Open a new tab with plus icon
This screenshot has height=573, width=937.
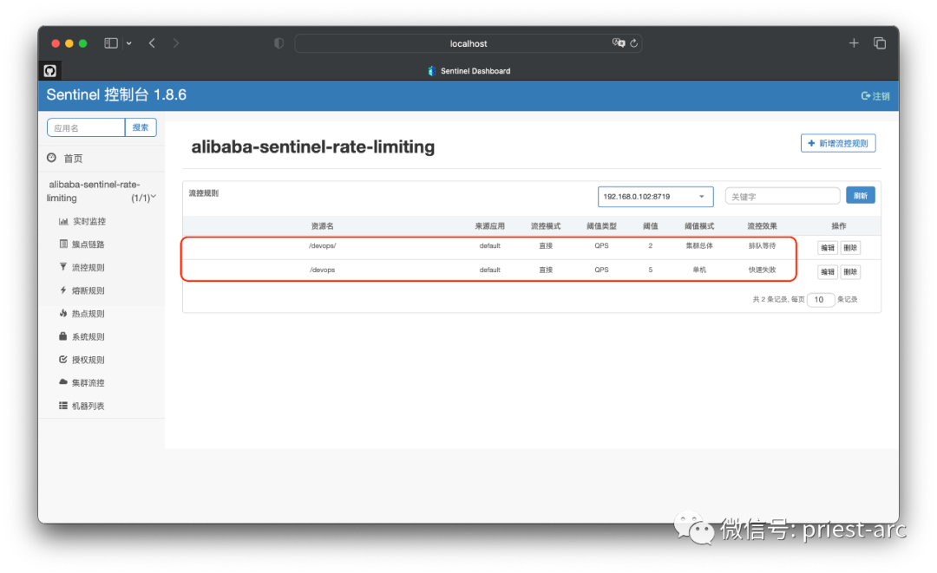pyautogui.click(x=854, y=43)
